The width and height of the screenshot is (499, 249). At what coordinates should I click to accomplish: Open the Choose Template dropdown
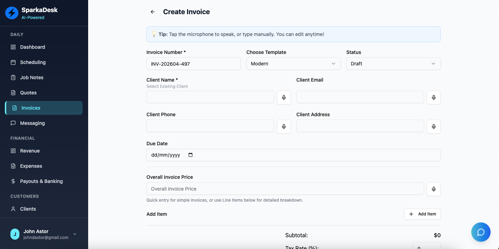click(x=294, y=64)
